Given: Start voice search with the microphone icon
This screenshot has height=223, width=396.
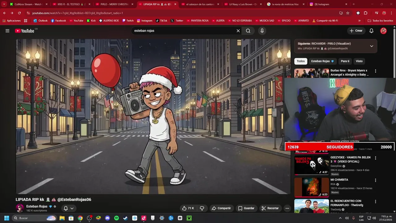Looking at the screenshot, I should (262, 31).
